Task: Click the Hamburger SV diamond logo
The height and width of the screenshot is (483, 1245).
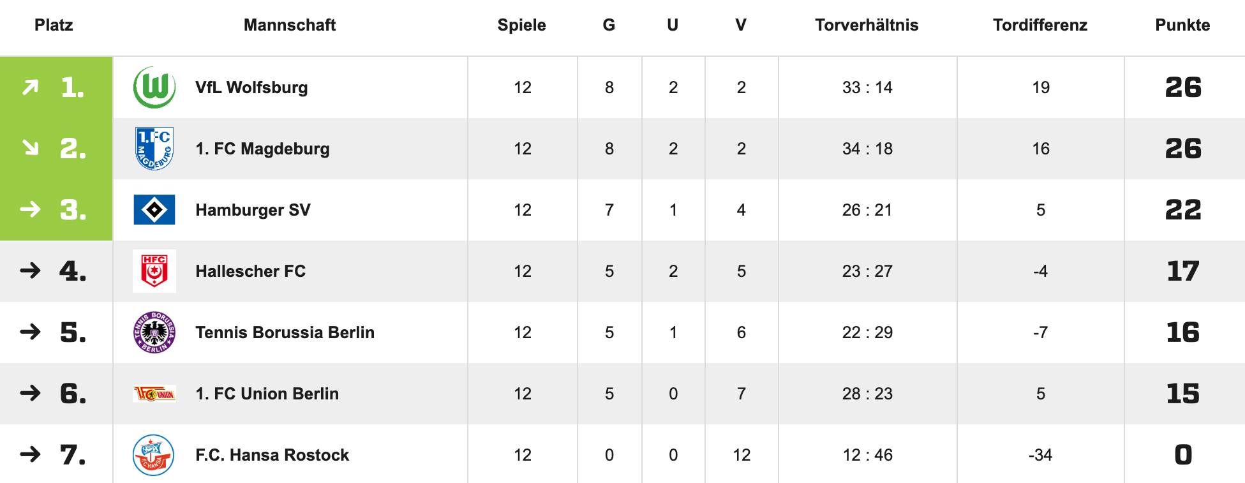Action: click(154, 210)
